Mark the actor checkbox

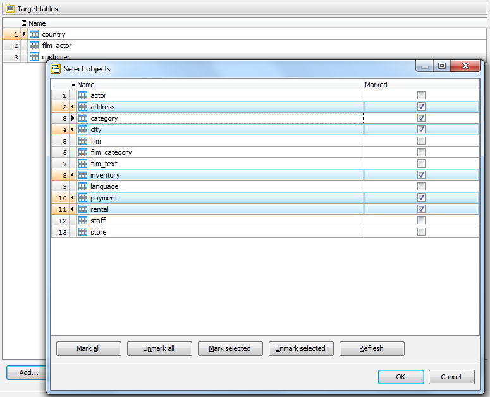pyautogui.click(x=421, y=95)
